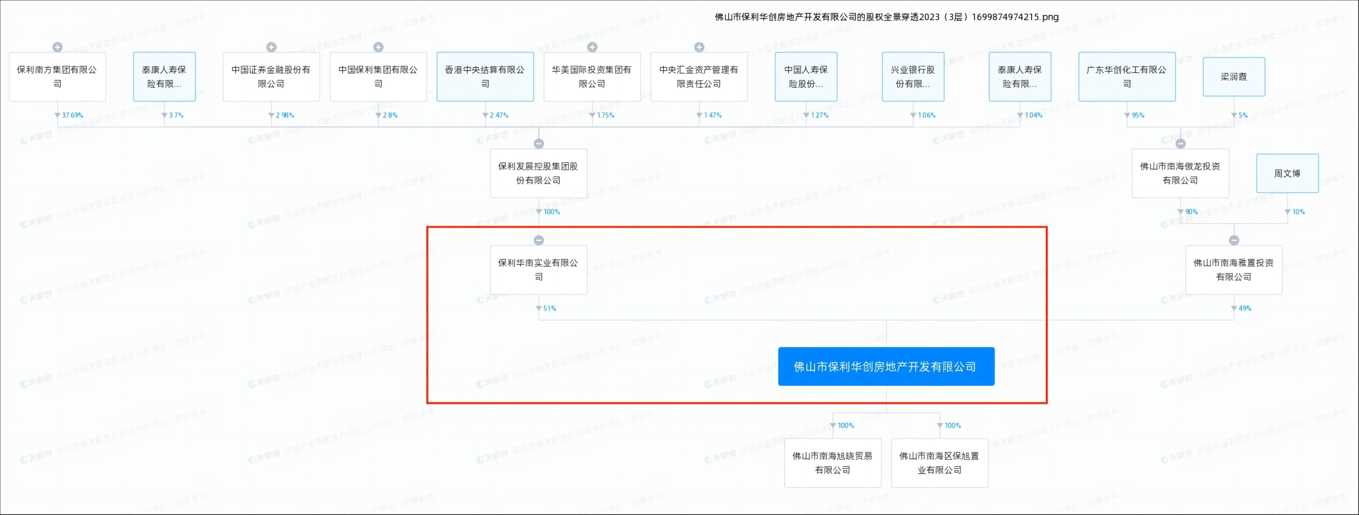Select the blue 佛山市保利华创房地产开发有限公司 node
The width and height of the screenshot is (1359, 515).
(x=886, y=366)
